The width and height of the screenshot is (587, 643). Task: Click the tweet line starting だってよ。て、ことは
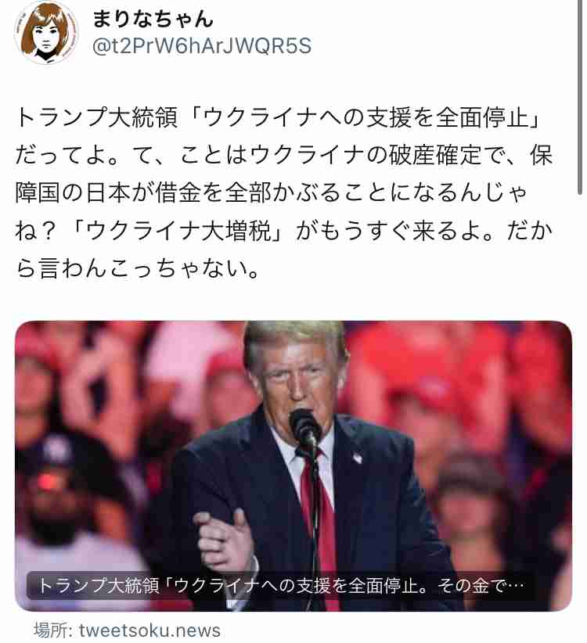point(284,156)
